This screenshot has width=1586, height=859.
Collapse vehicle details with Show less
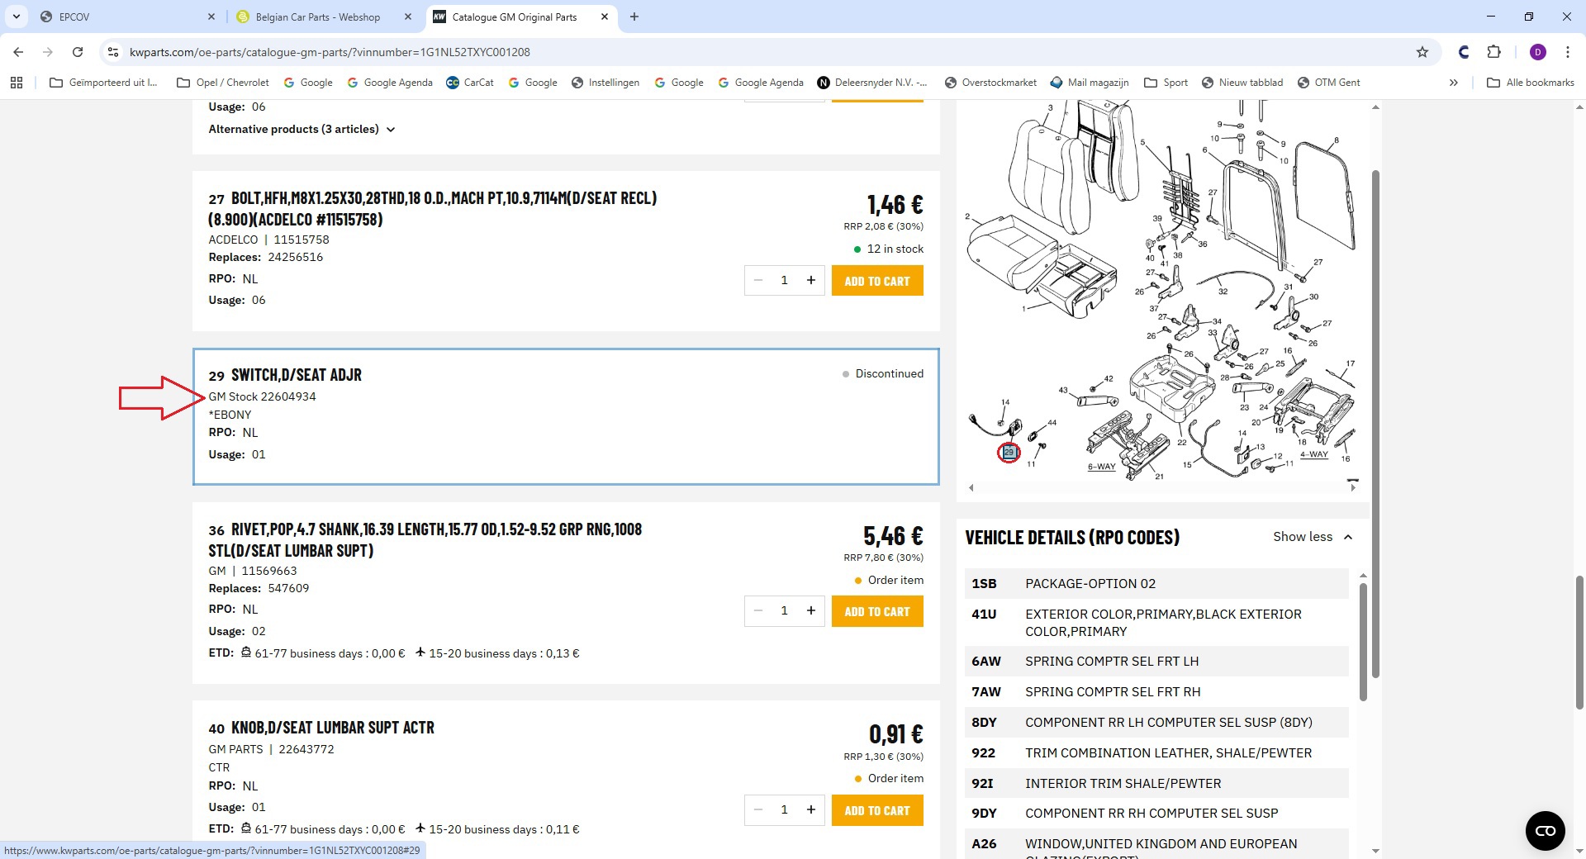(1313, 537)
